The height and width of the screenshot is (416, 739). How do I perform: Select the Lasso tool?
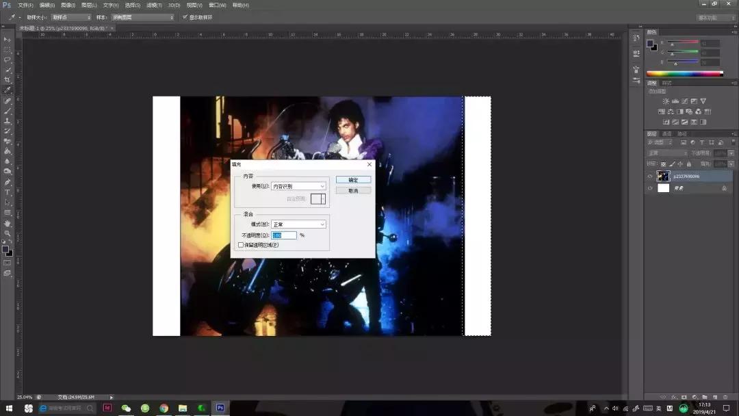pos(8,60)
